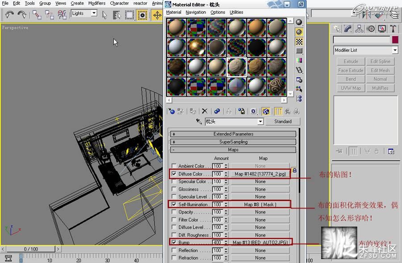Enable the Ambient Color map checkbox
The image size is (402, 263).
pyautogui.click(x=174, y=166)
